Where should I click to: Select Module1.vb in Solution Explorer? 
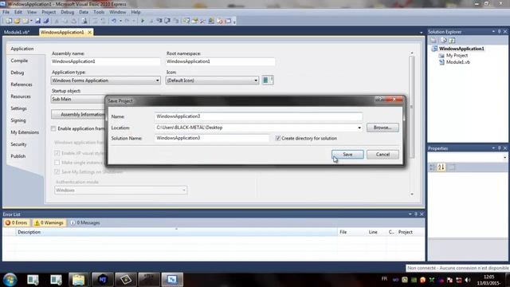point(458,62)
